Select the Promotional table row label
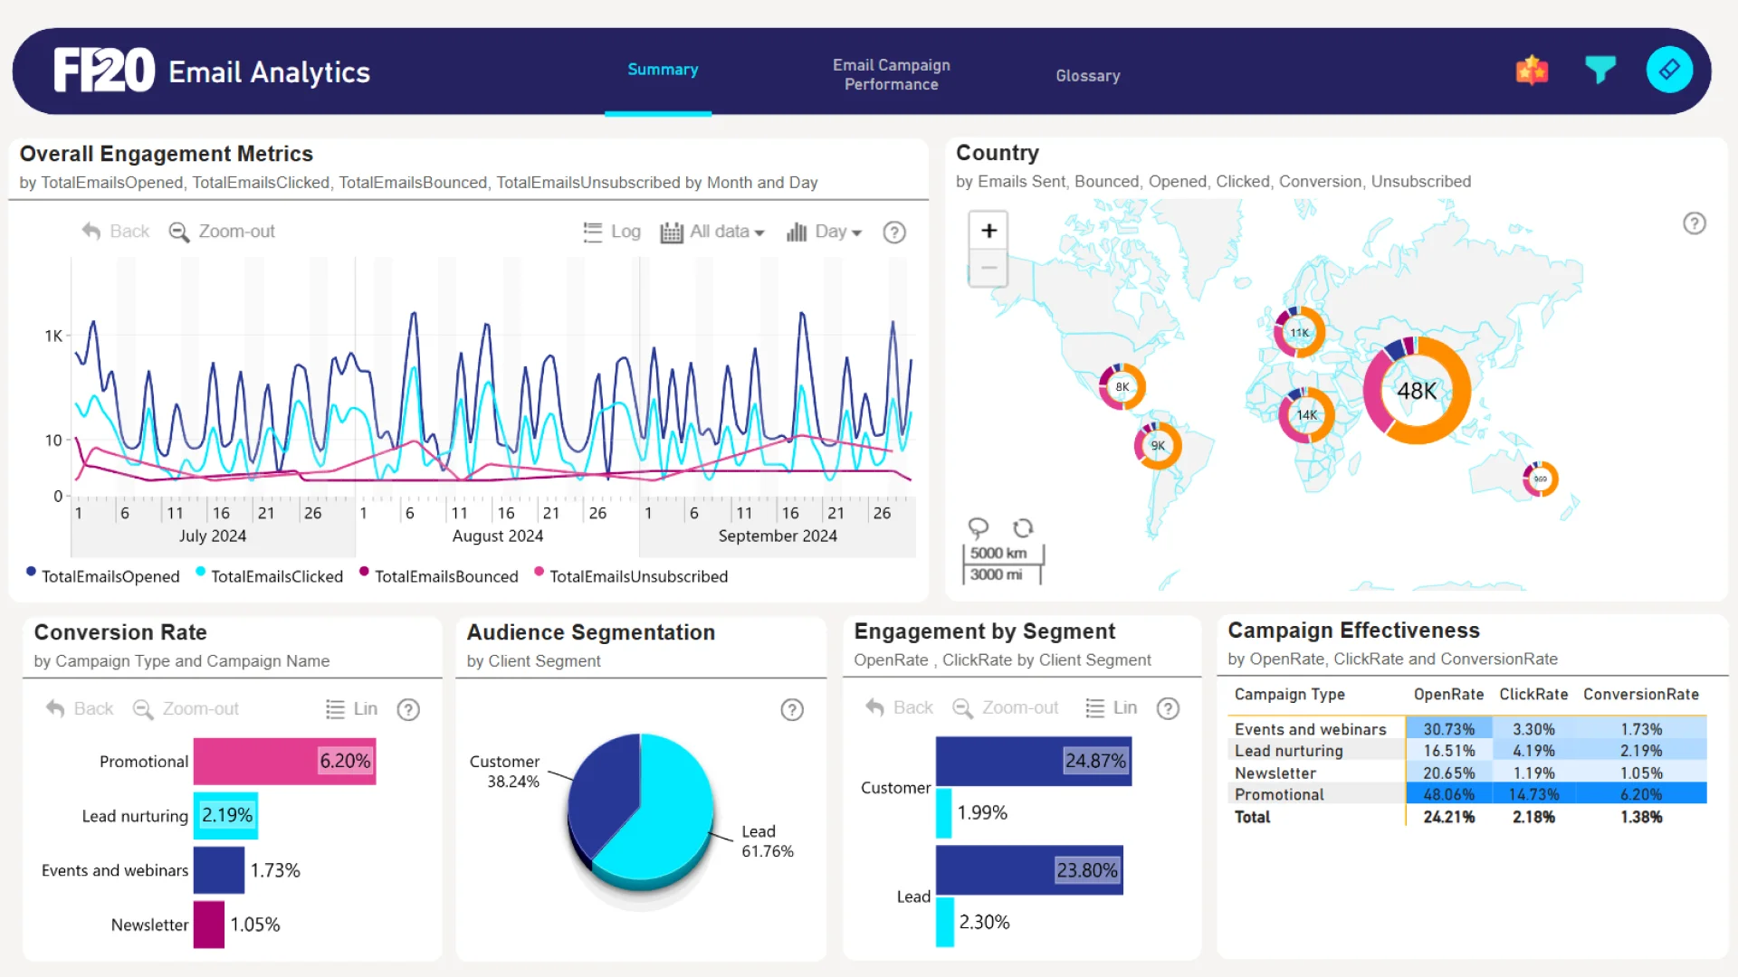Screen dimensions: 1738x977 point(1279,795)
